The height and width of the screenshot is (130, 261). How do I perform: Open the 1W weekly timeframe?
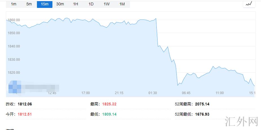[x=107, y=4]
